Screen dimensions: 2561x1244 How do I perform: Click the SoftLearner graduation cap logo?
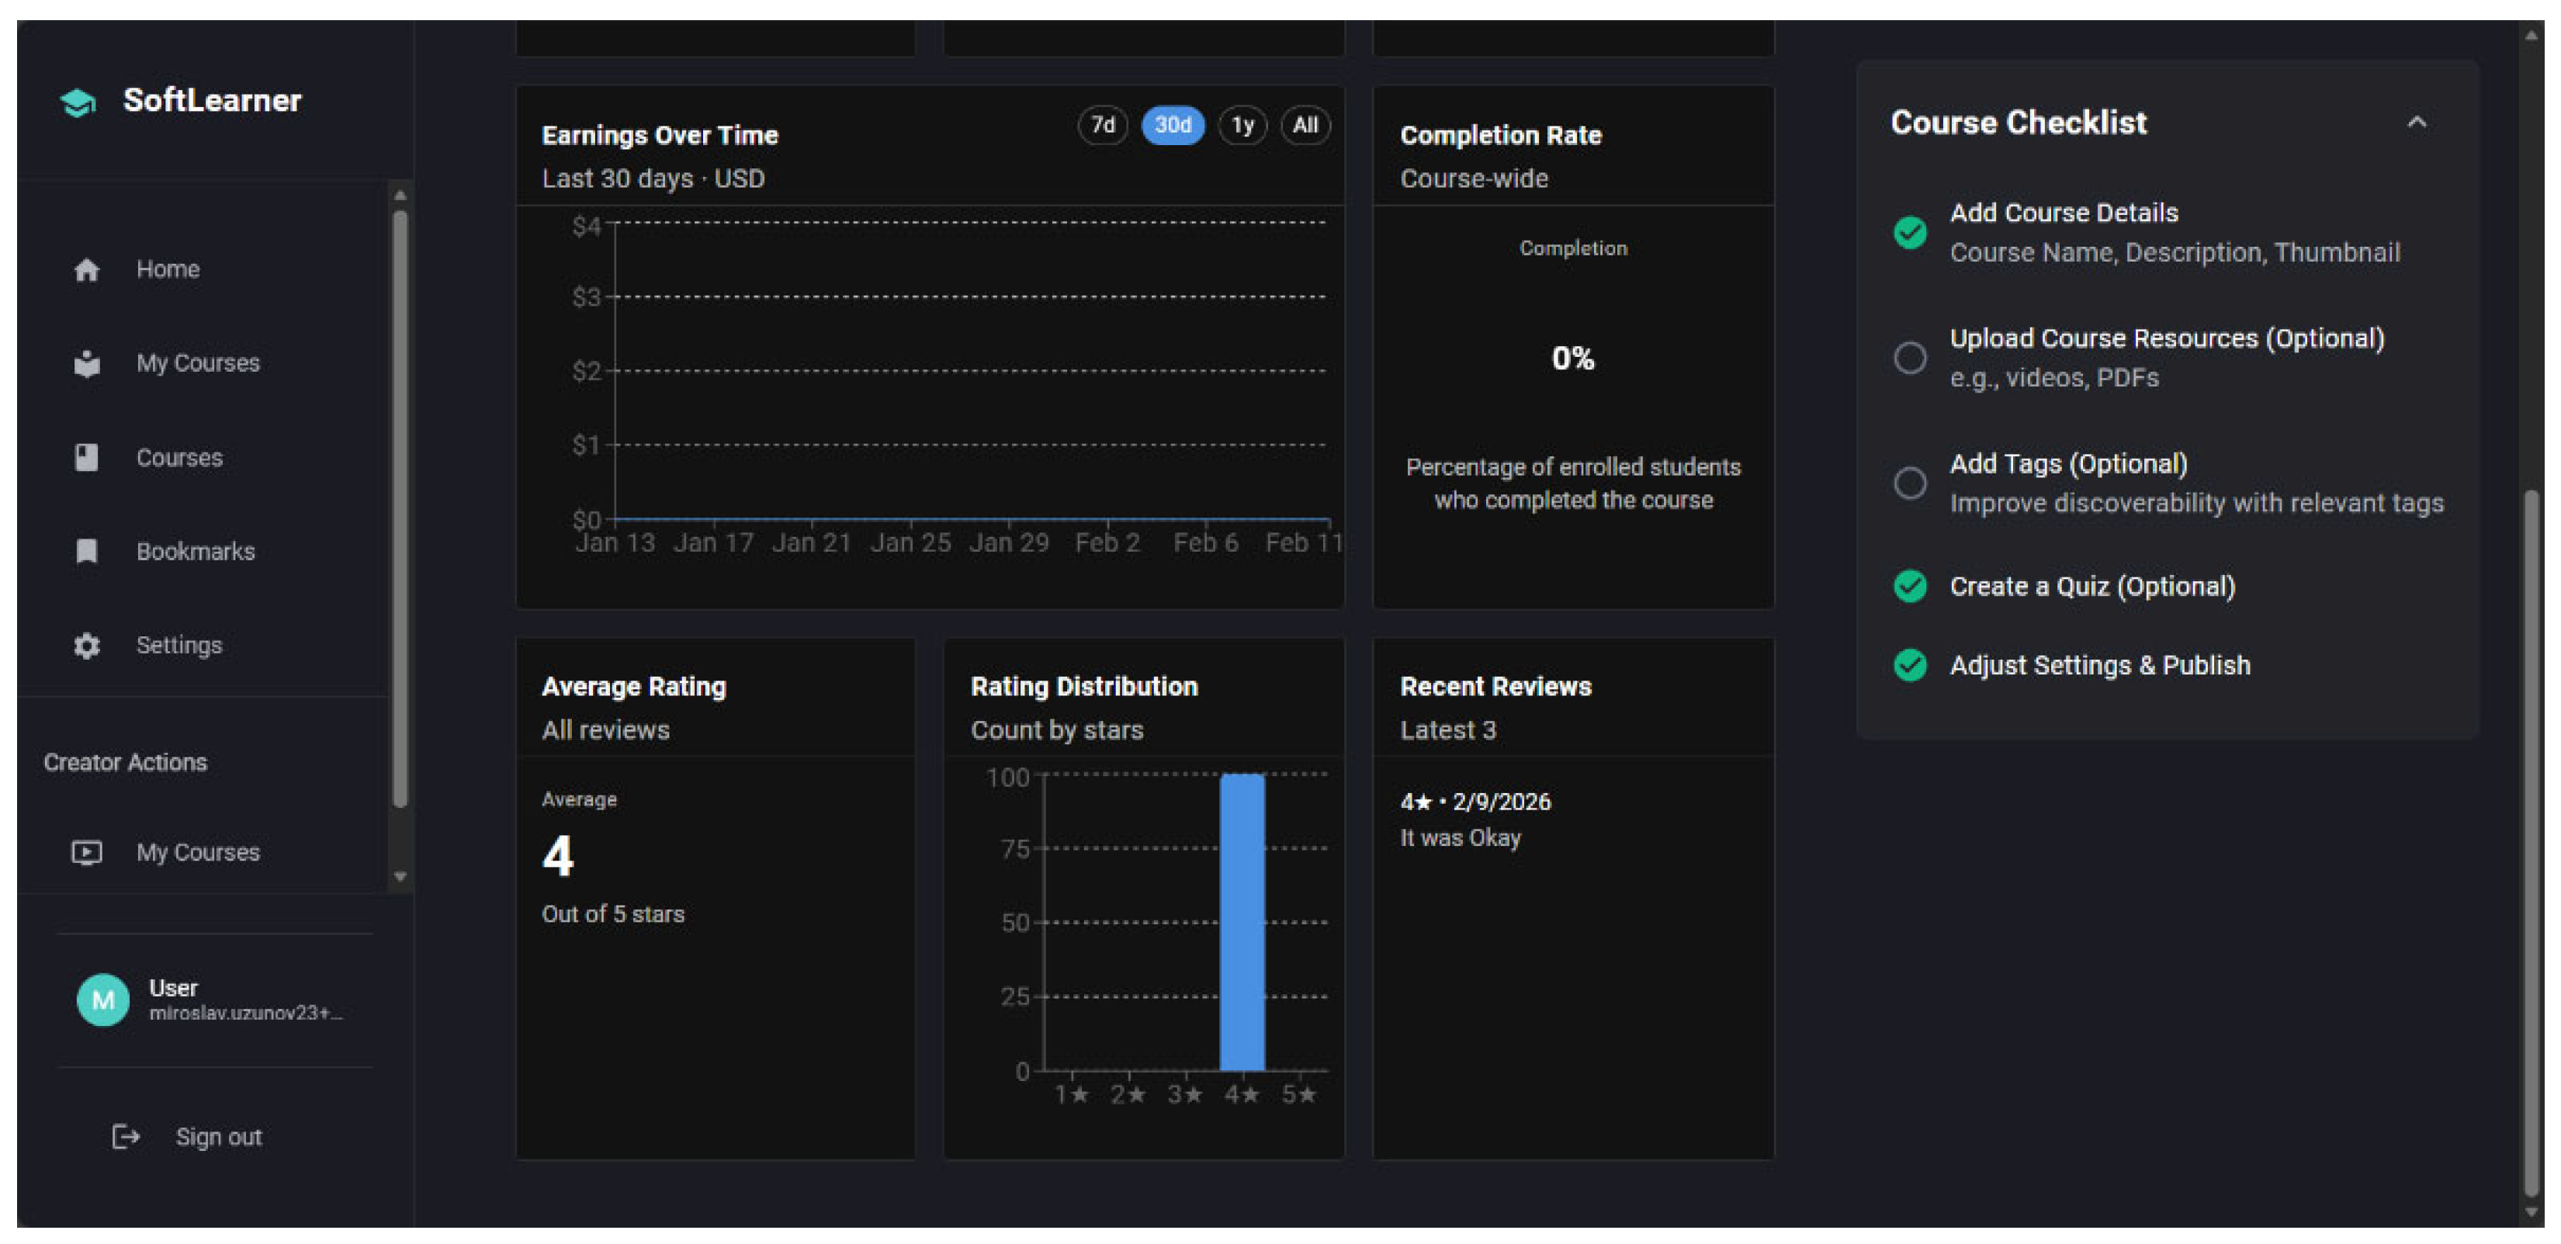click(78, 102)
